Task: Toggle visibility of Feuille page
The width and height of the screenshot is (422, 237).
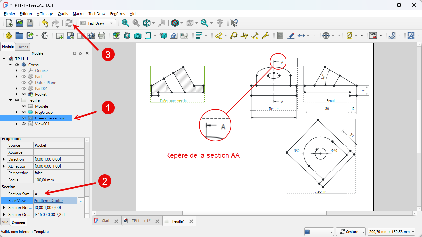Action: click(x=17, y=100)
